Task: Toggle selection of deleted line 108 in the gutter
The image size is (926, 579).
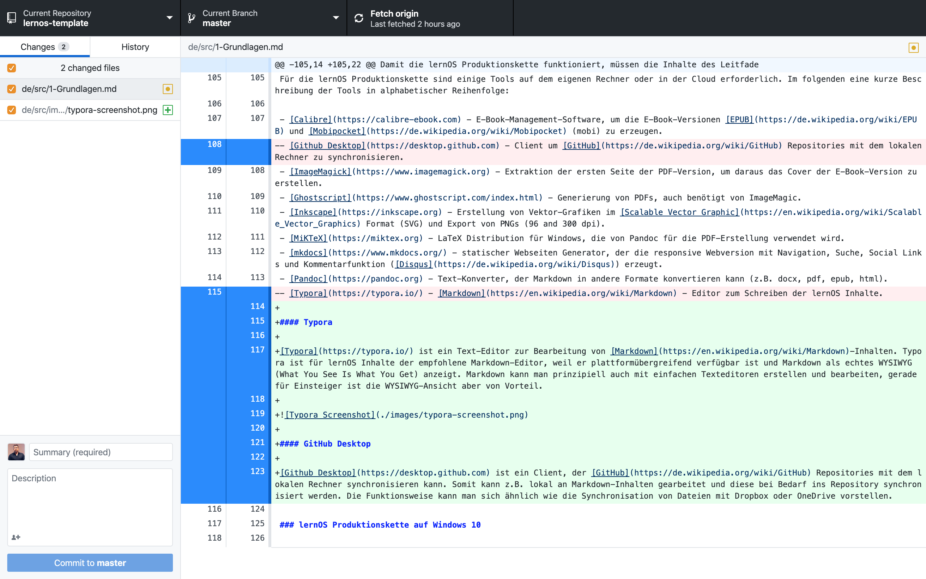Action: (x=226, y=152)
